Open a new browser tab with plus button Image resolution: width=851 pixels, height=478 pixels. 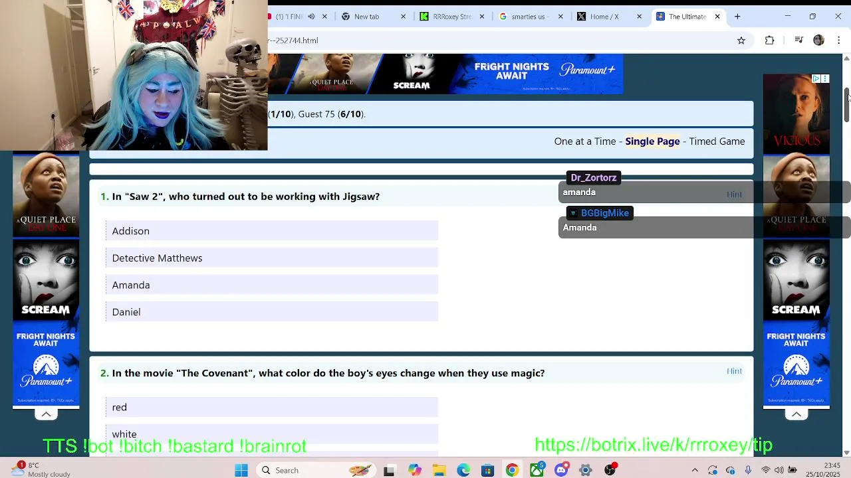(x=737, y=17)
